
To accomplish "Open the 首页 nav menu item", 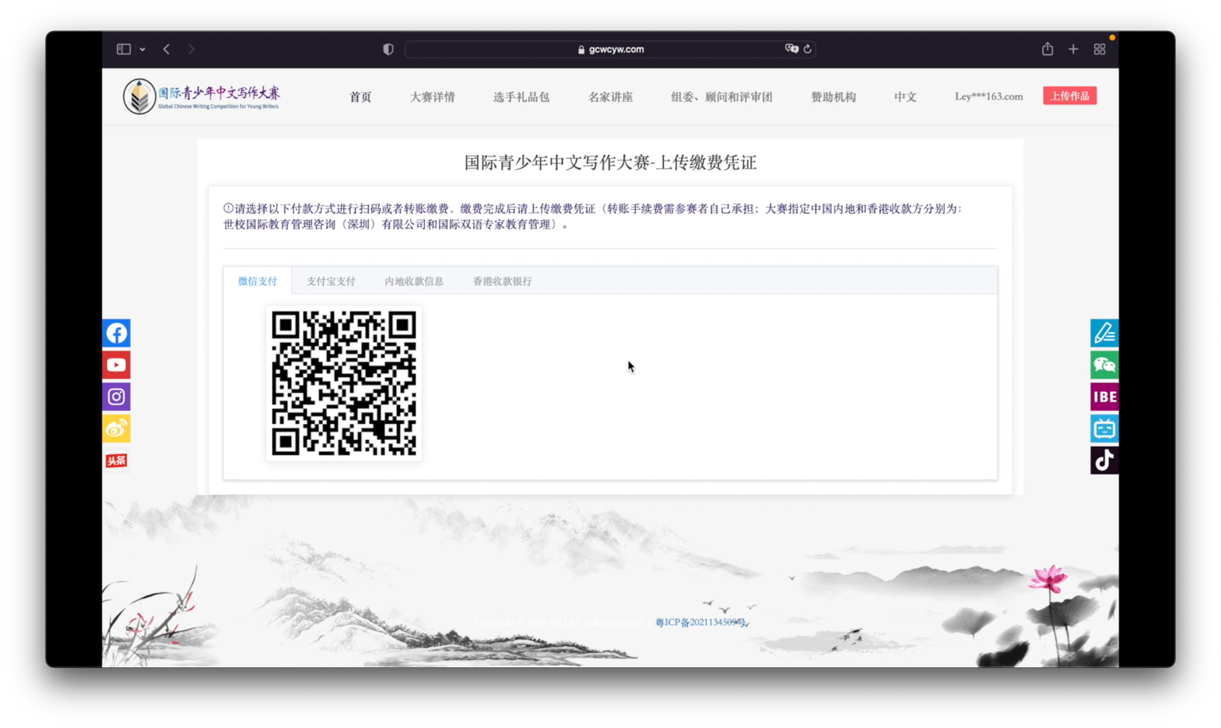I will pyautogui.click(x=361, y=97).
